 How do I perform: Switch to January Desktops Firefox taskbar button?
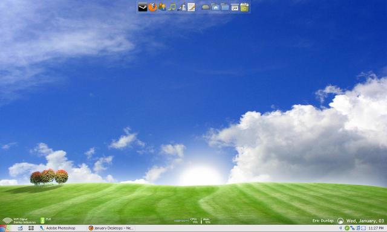[111, 228]
